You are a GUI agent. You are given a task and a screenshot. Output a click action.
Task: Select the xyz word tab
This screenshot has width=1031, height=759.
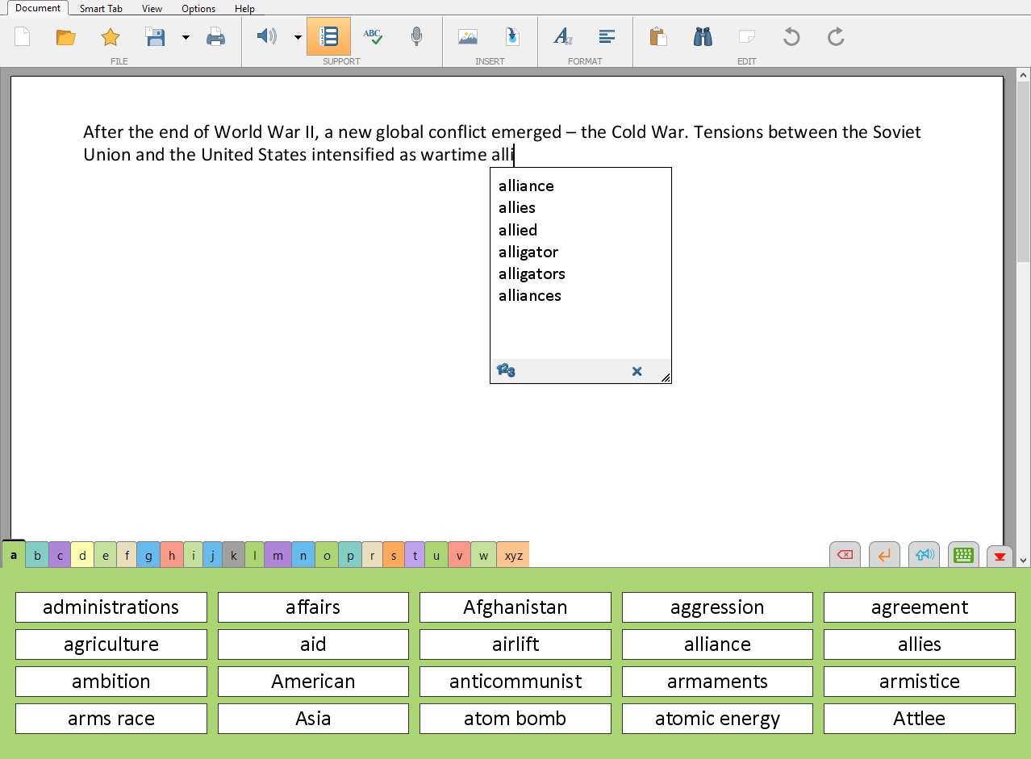(513, 555)
